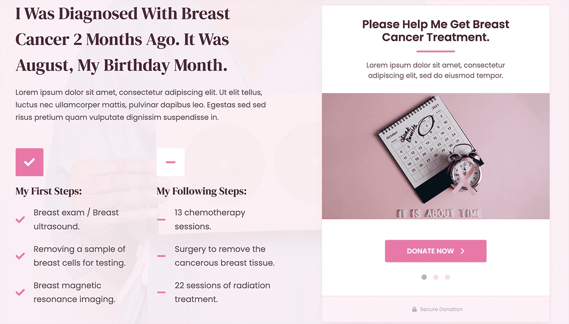Select the second carousel dot
The width and height of the screenshot is (569, 324).
click(x=436, y=277)
